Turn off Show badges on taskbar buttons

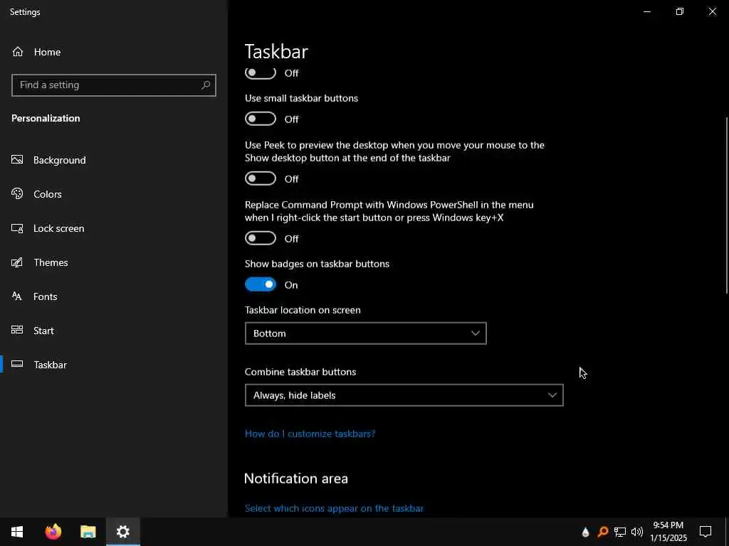[261, 284]
